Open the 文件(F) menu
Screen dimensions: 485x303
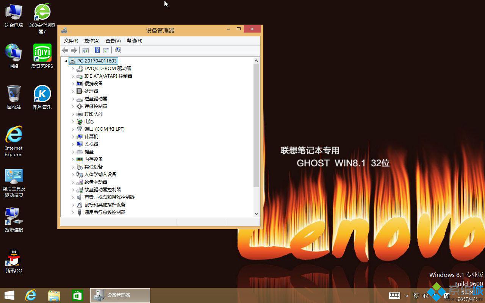coord(71,41)
